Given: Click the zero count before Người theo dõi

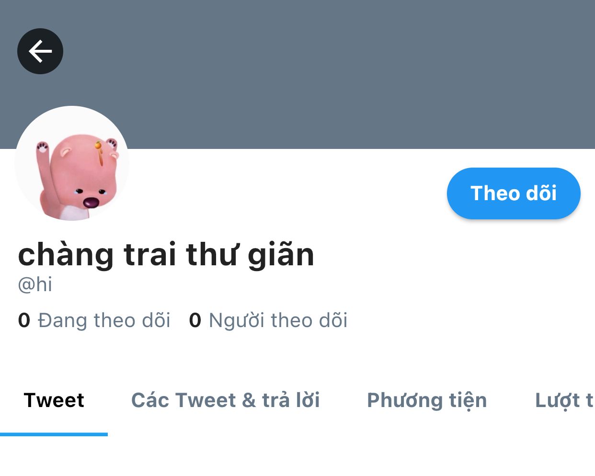Looking at the screenshot, I should click(x=195, y=320).
